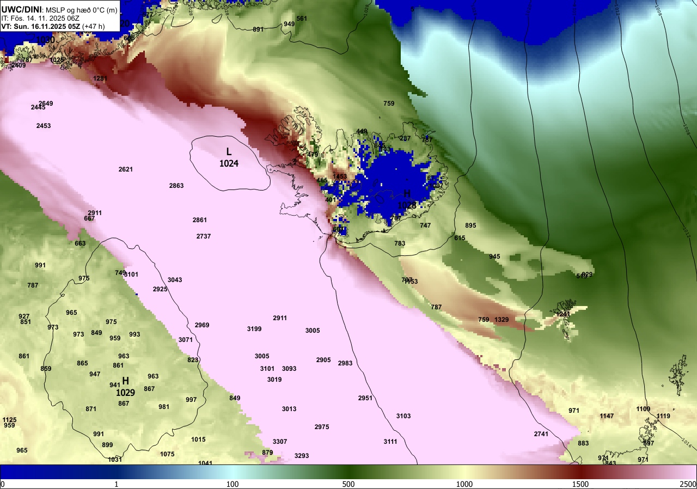Click the height value 2975
This screenshot has width=697, height=489.
click(x=322, y=427)
